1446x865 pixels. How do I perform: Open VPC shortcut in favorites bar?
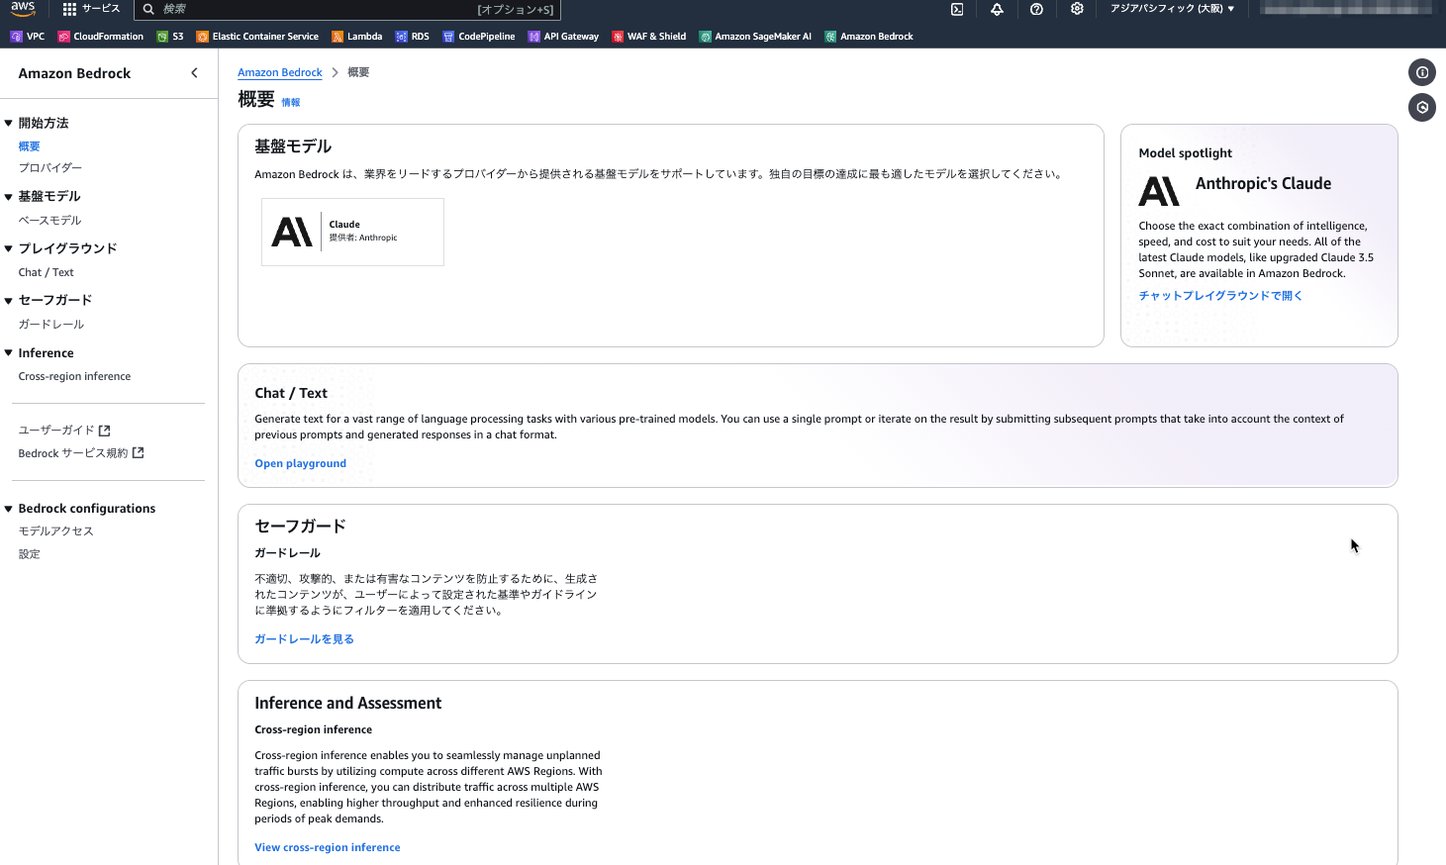[28, 37]
